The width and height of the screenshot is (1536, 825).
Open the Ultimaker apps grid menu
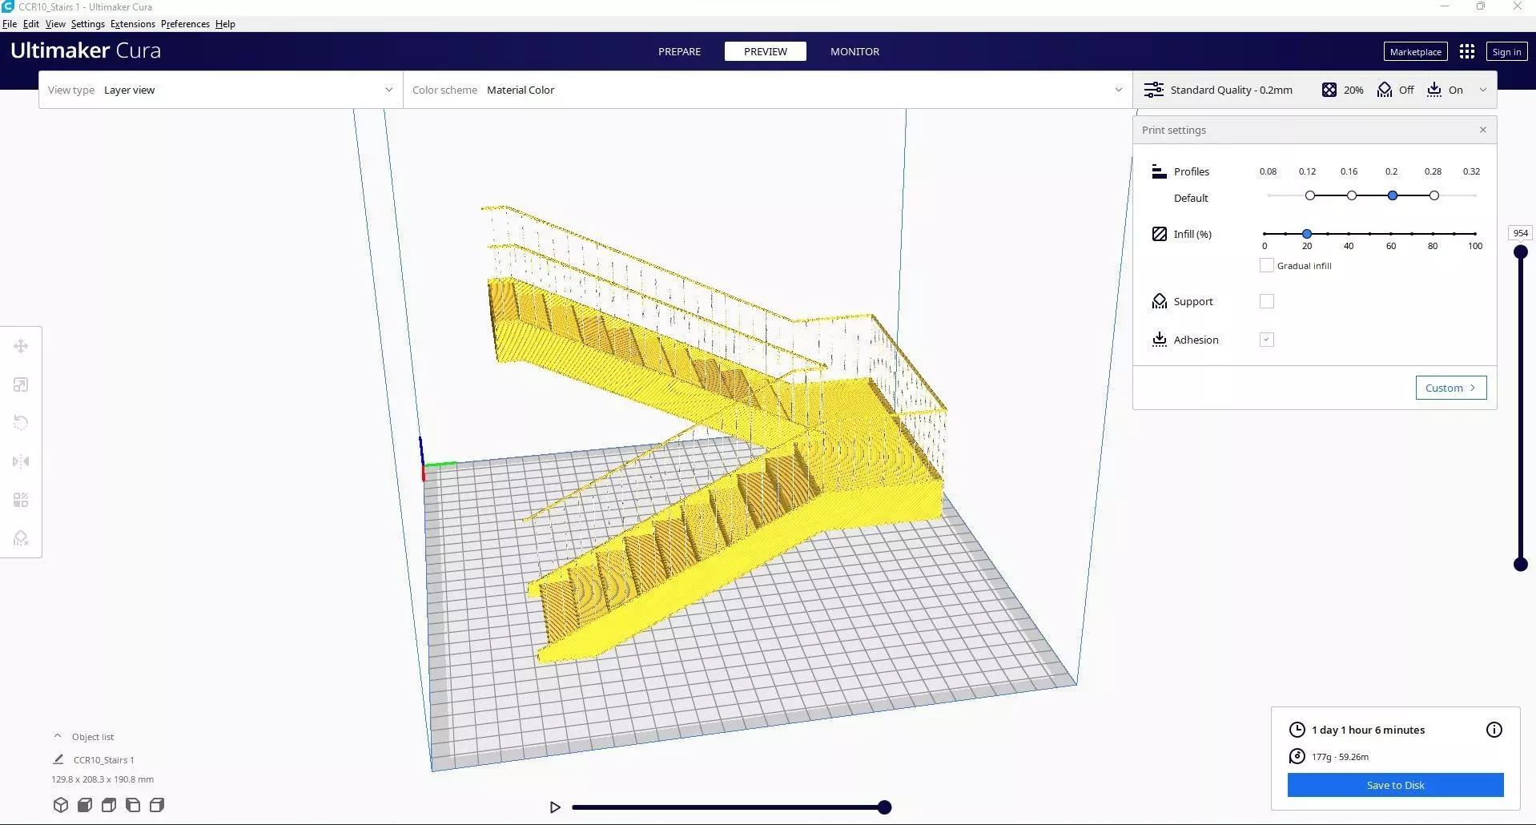tap(1466, 51)
